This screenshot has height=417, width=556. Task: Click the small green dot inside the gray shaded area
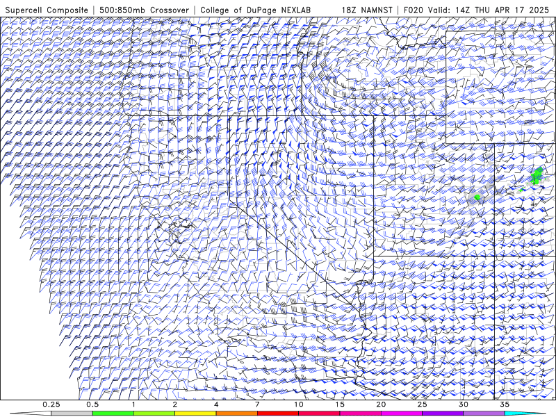477,197
